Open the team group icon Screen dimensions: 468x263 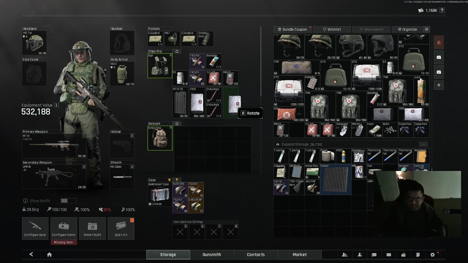[345, 255]
